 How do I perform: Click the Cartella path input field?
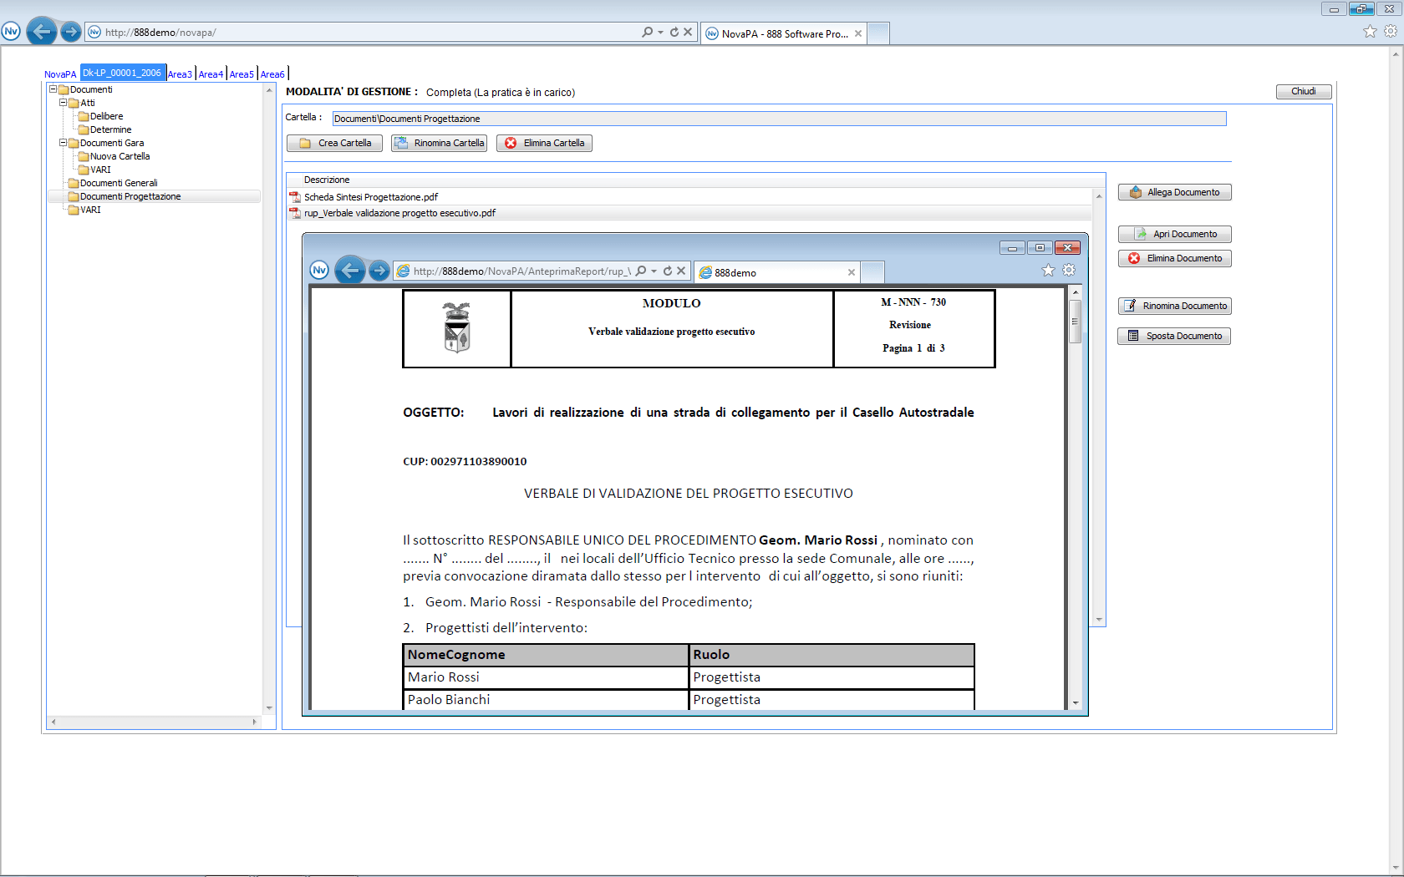click(778, 119)
